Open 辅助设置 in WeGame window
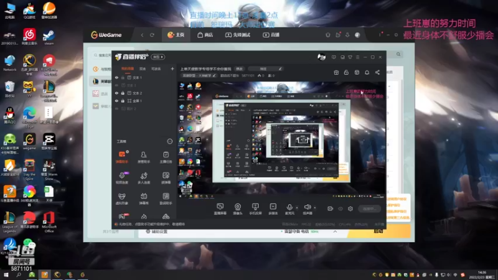498x280 pixels. [x=157, y=231]
